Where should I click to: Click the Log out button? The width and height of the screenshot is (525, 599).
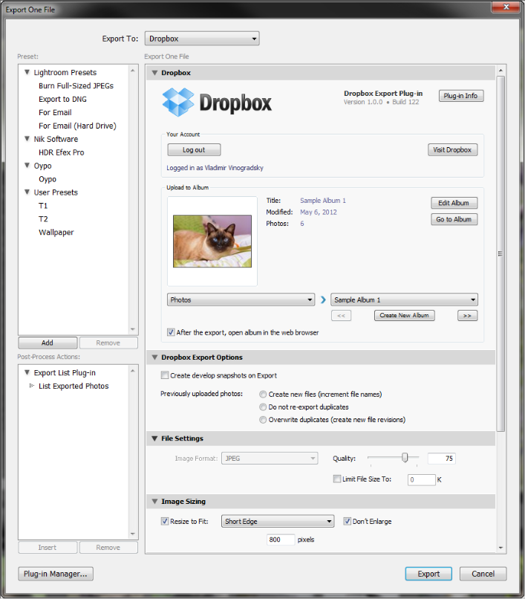pos(194,150)
